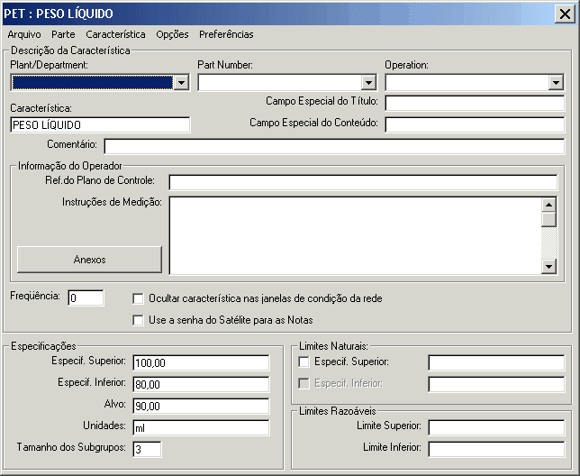Expand the Plant/Department dropdown arrow
This screenshot has width=580, height=476.
tap(181, 83)
